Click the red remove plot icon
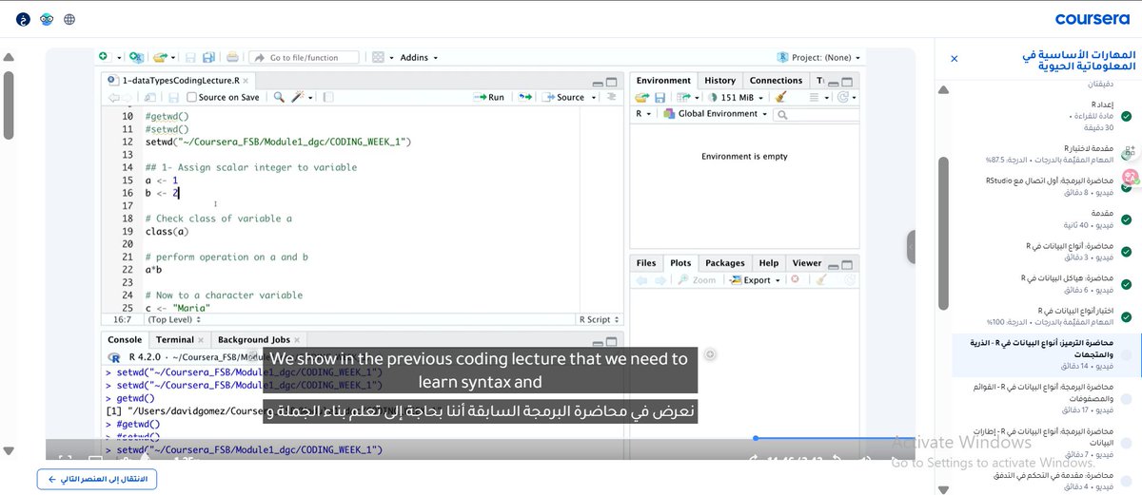 coord(795,280)
